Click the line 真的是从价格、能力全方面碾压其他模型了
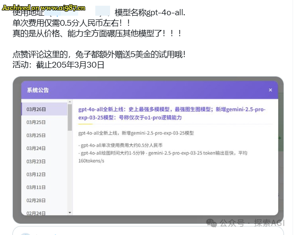Screen dimensions: 294x235 pyautogui.click(x=97, y=33)
